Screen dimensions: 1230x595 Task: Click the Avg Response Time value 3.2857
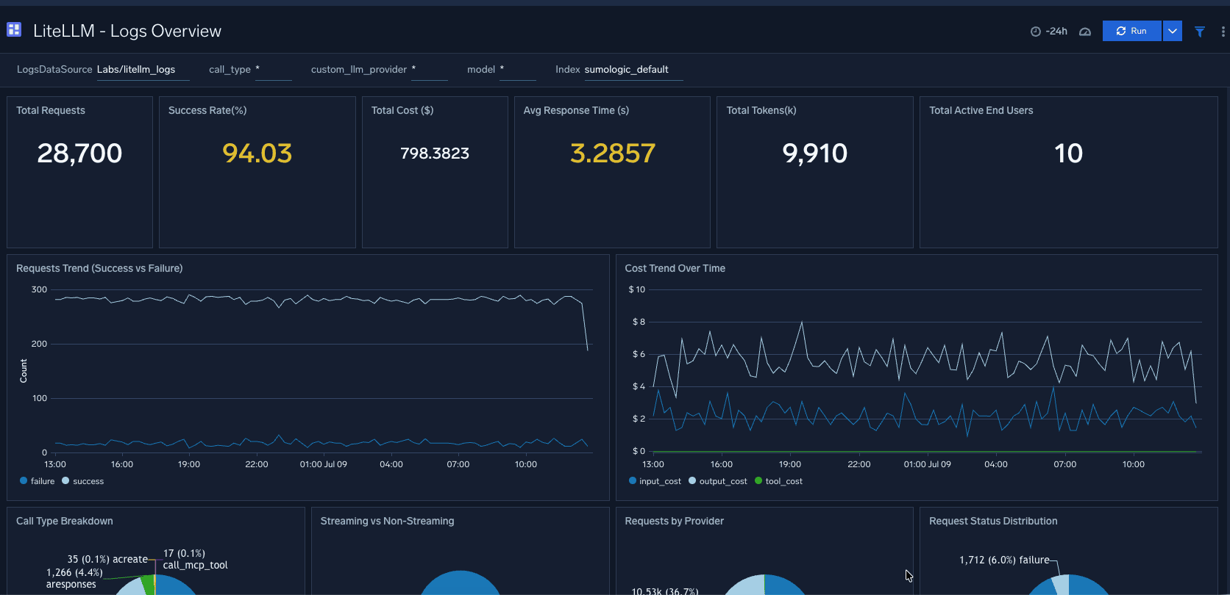612,153
